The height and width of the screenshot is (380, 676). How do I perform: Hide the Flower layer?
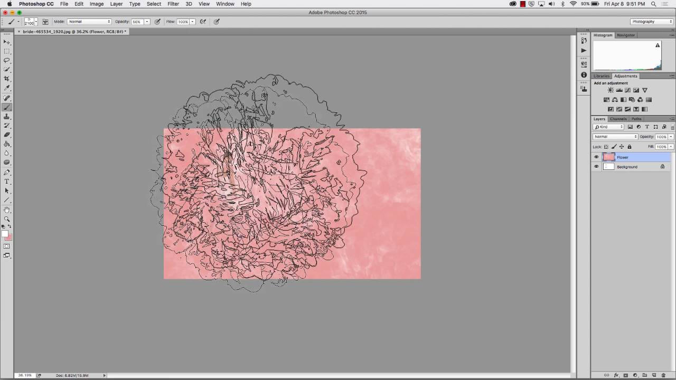(x=596, y=157)
